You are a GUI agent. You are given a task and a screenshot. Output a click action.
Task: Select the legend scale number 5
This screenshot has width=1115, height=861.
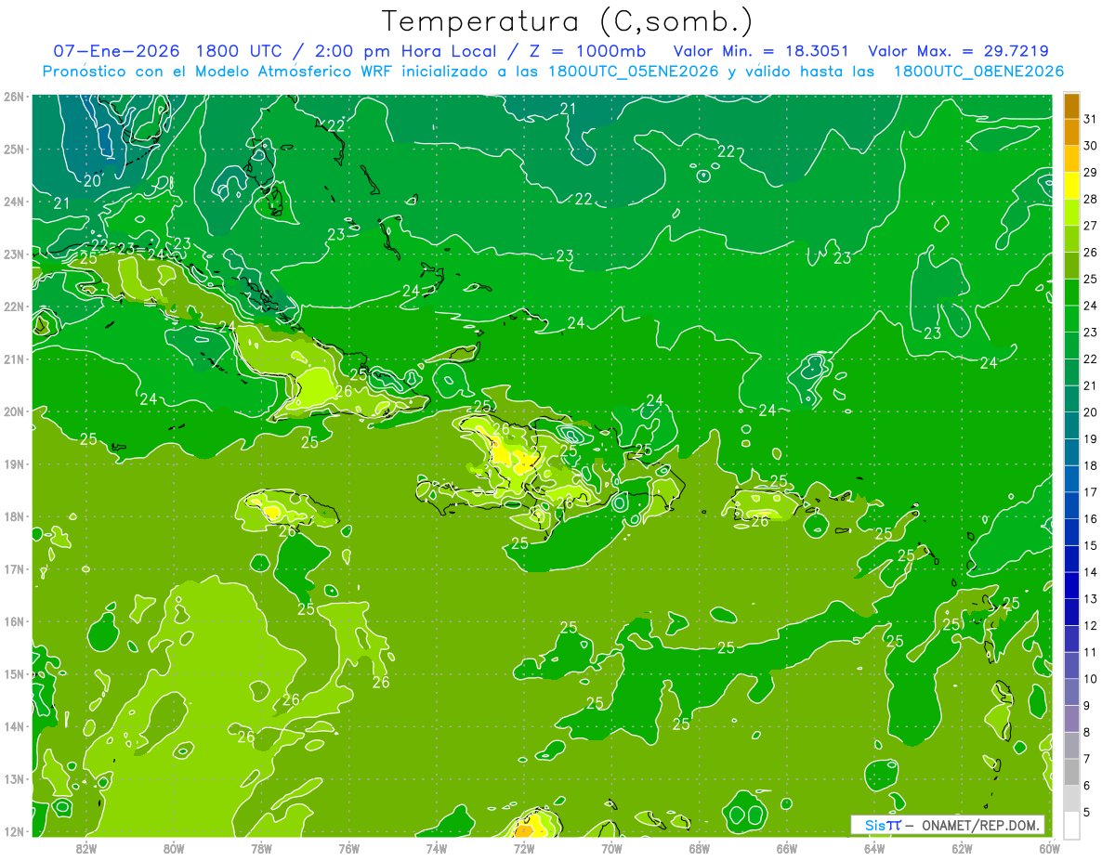point(1087,812)
